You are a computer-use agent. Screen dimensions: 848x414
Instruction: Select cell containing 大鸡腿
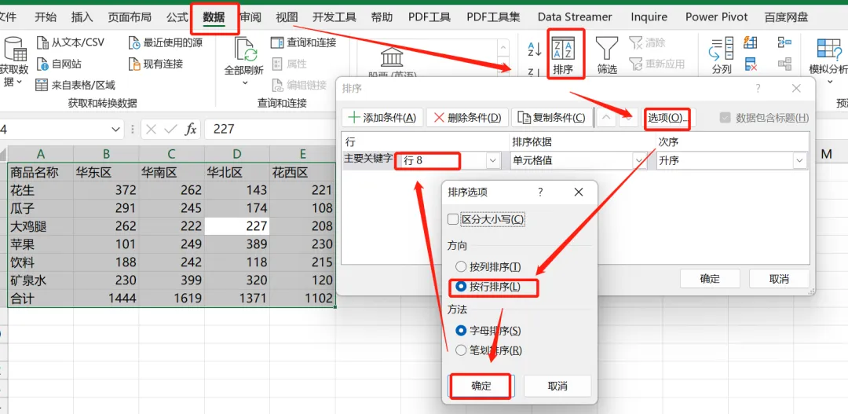(x=41, y=226)
